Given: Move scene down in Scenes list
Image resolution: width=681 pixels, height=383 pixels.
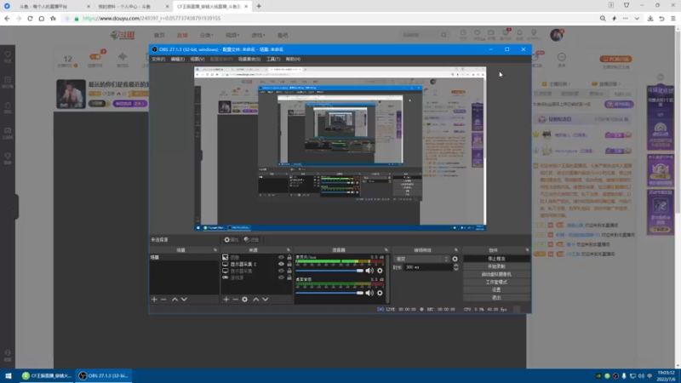Looking at the screenshot, I should pyautogui.click(x=184, y=300).
